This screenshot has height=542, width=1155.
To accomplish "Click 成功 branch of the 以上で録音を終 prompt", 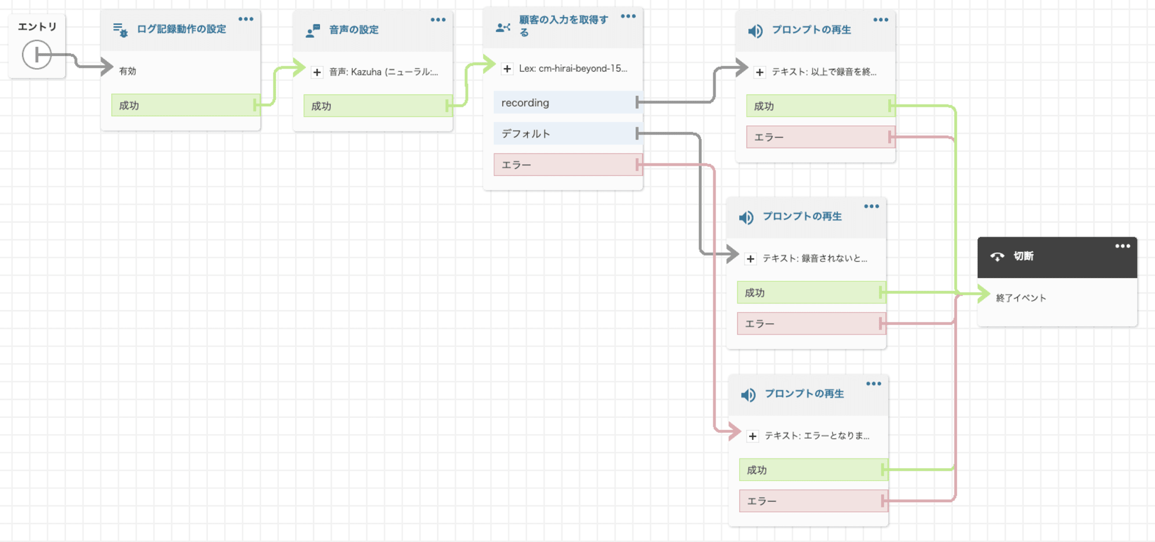I will click(x=821, y=106).
